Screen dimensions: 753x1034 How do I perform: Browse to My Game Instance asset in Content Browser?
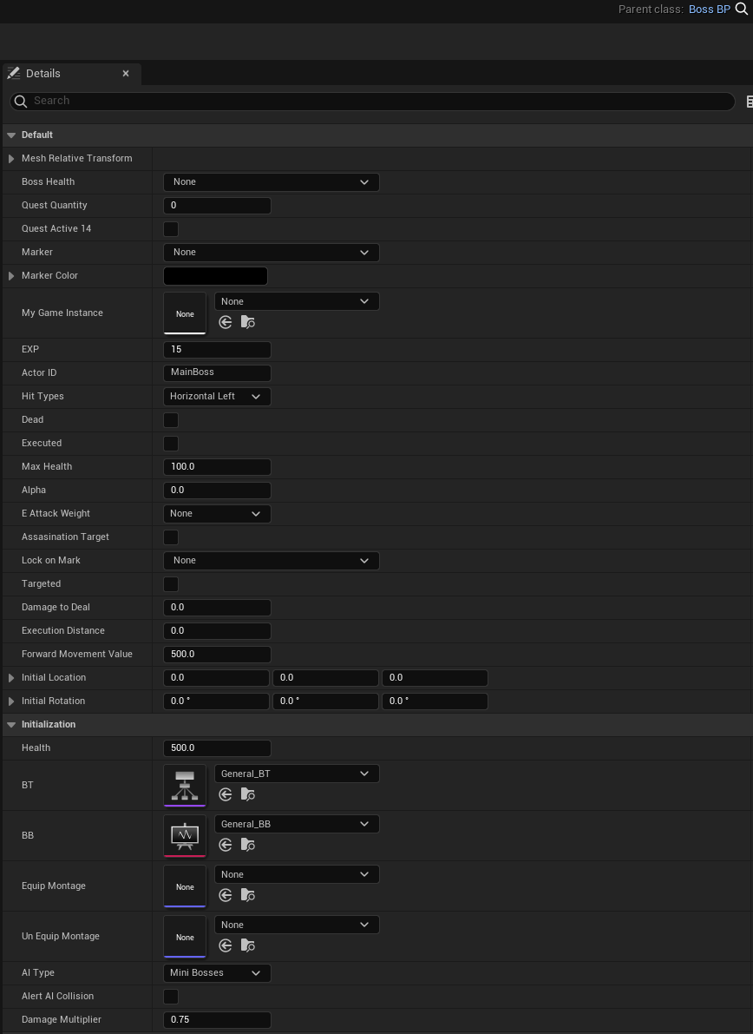(x=248, y=322)
